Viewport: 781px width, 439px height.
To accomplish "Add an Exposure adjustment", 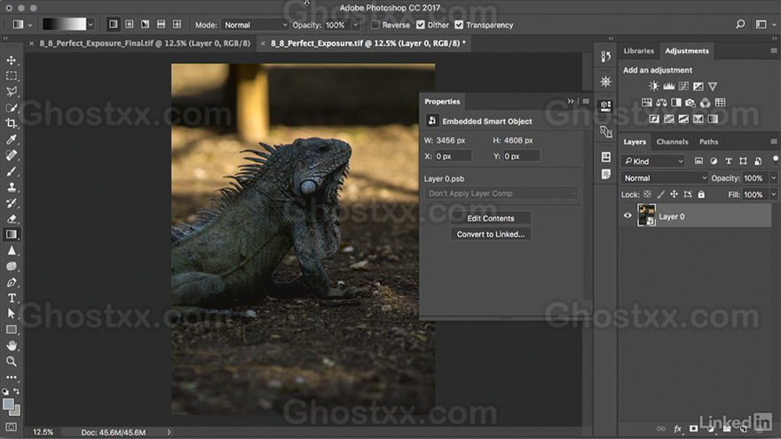I will click(x=698, y=86).
